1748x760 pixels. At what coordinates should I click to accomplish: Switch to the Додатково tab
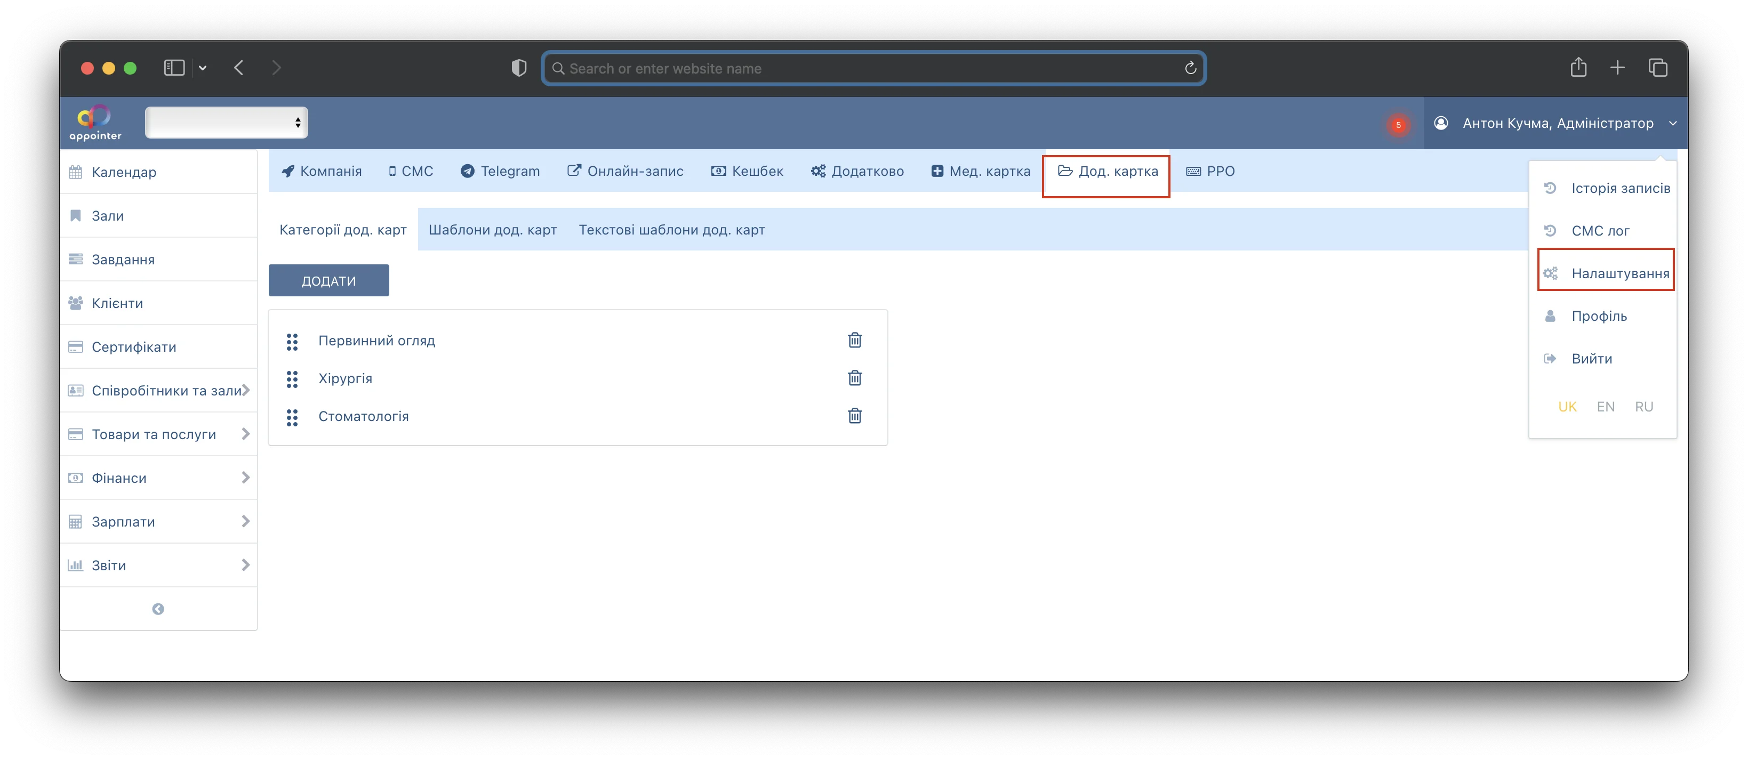click(857, 171)
